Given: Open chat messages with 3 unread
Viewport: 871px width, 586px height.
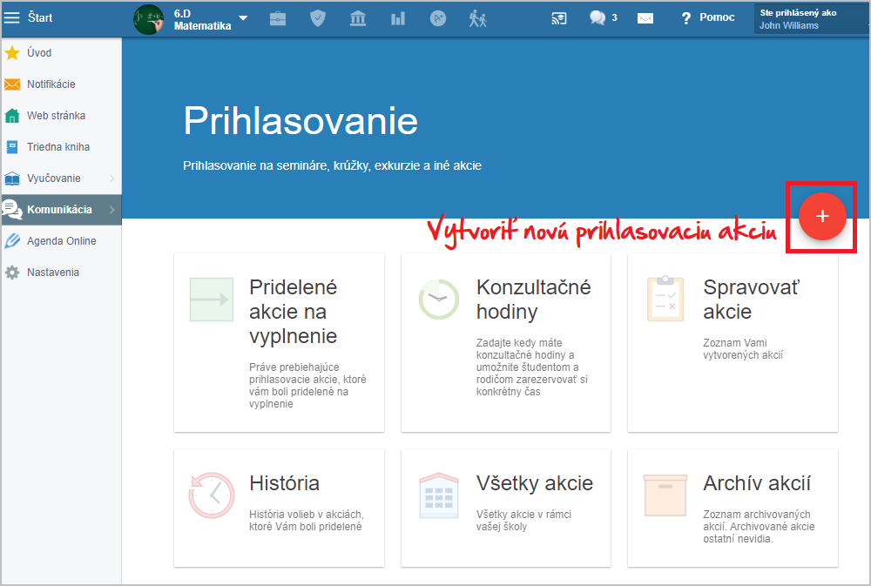Looking at the screenshot, I should (604, 17).
